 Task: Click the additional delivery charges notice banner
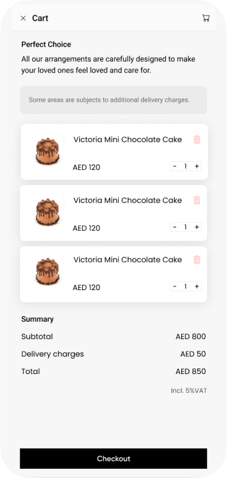coord(113,100)
